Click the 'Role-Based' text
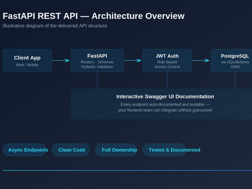The height and width of the screenshot is (189, 252). tap(167, 62)
